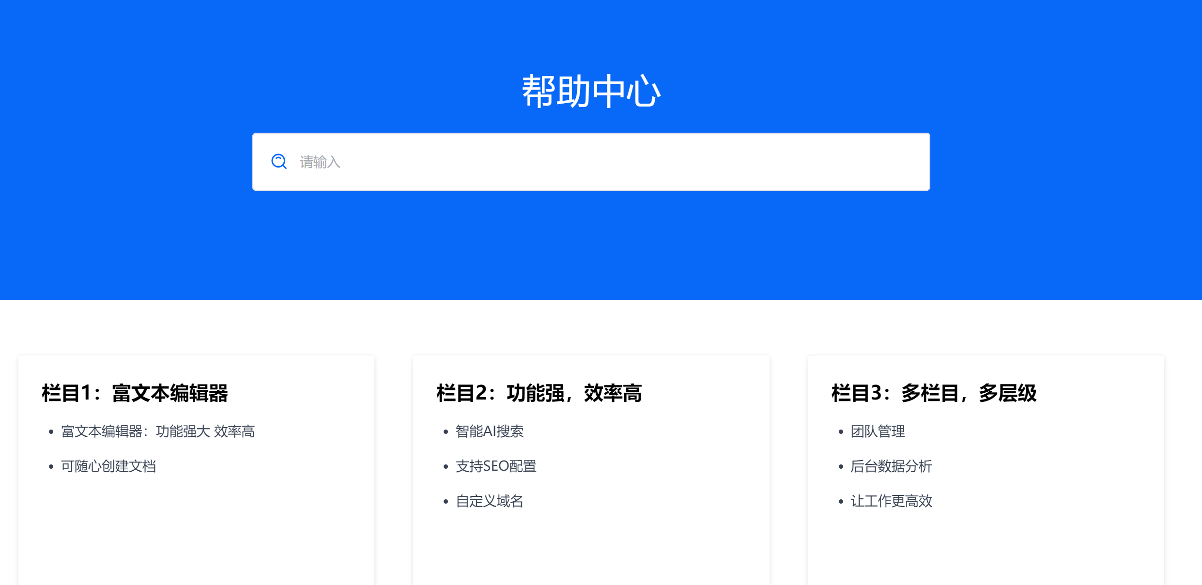This screenshot has width=1202, height=585.
Task: Open 栏目3：多栏目，多层级 heading
Action: coord(934,393)
